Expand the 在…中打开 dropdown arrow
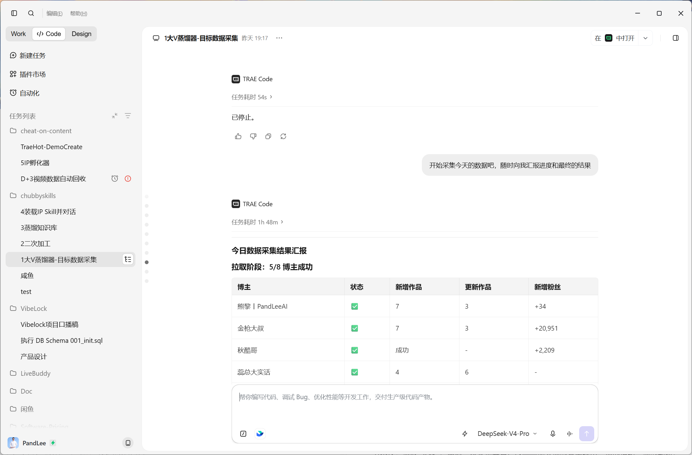692x455 pixels. point(645,38)
